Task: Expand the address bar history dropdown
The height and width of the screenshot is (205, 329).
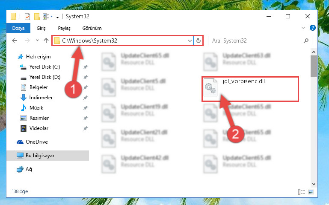Action: coord(190,41)
